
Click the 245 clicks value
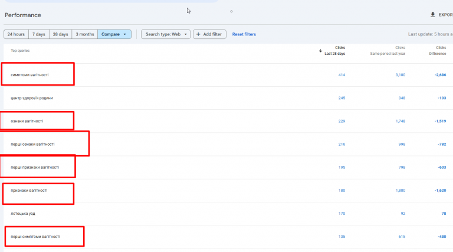tap(342, 98)
